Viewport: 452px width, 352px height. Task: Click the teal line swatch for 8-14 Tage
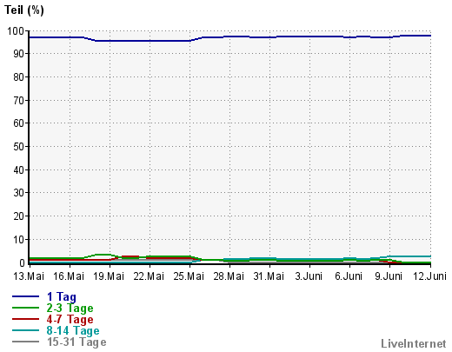click(25, 330)
